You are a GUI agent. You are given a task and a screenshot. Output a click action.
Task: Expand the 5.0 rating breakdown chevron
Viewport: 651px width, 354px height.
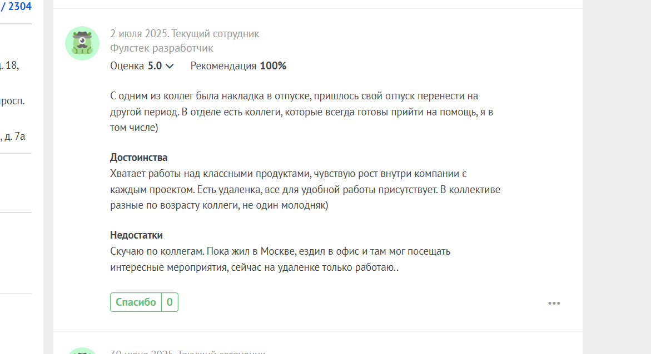[170, 66]
